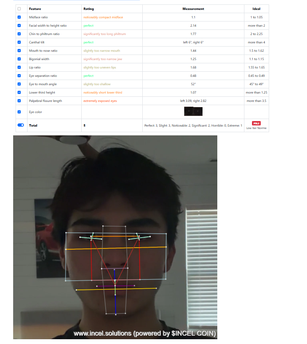
Task: Uncheck the Eye separation ratio checkbox
Action: (x=19, y=76)
